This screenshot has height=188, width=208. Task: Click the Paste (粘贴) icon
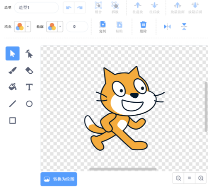pyautogui.click(x=120, y=27)
